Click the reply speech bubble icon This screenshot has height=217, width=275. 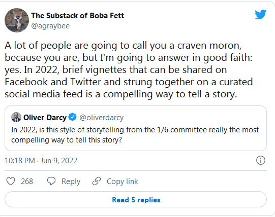point(51,181)
